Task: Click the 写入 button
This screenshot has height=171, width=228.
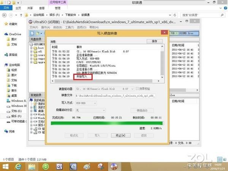Action: (97, 135)
